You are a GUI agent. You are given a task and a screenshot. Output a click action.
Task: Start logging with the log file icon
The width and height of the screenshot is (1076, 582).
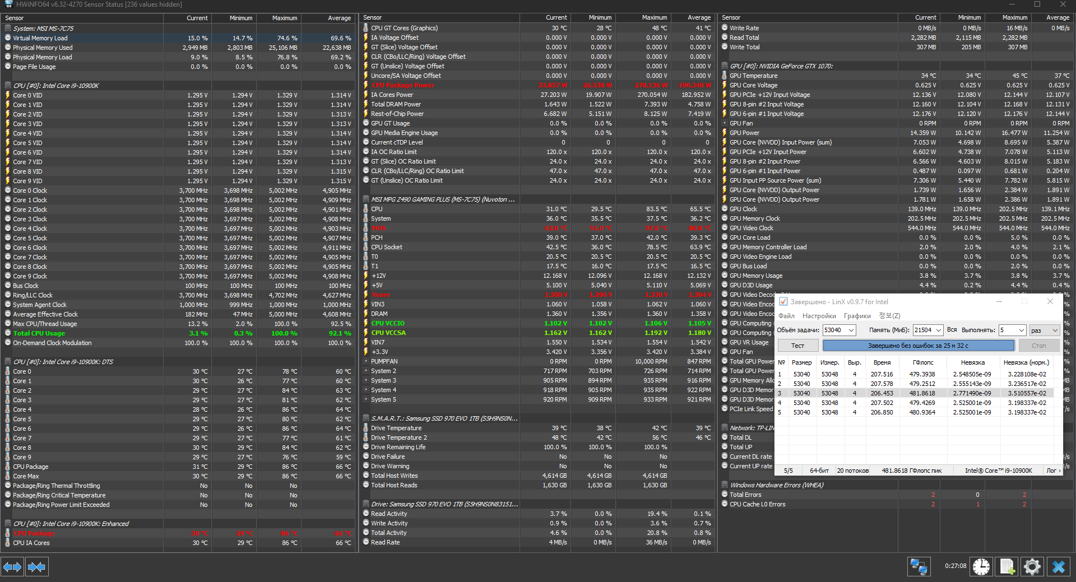click(1007, 567)
